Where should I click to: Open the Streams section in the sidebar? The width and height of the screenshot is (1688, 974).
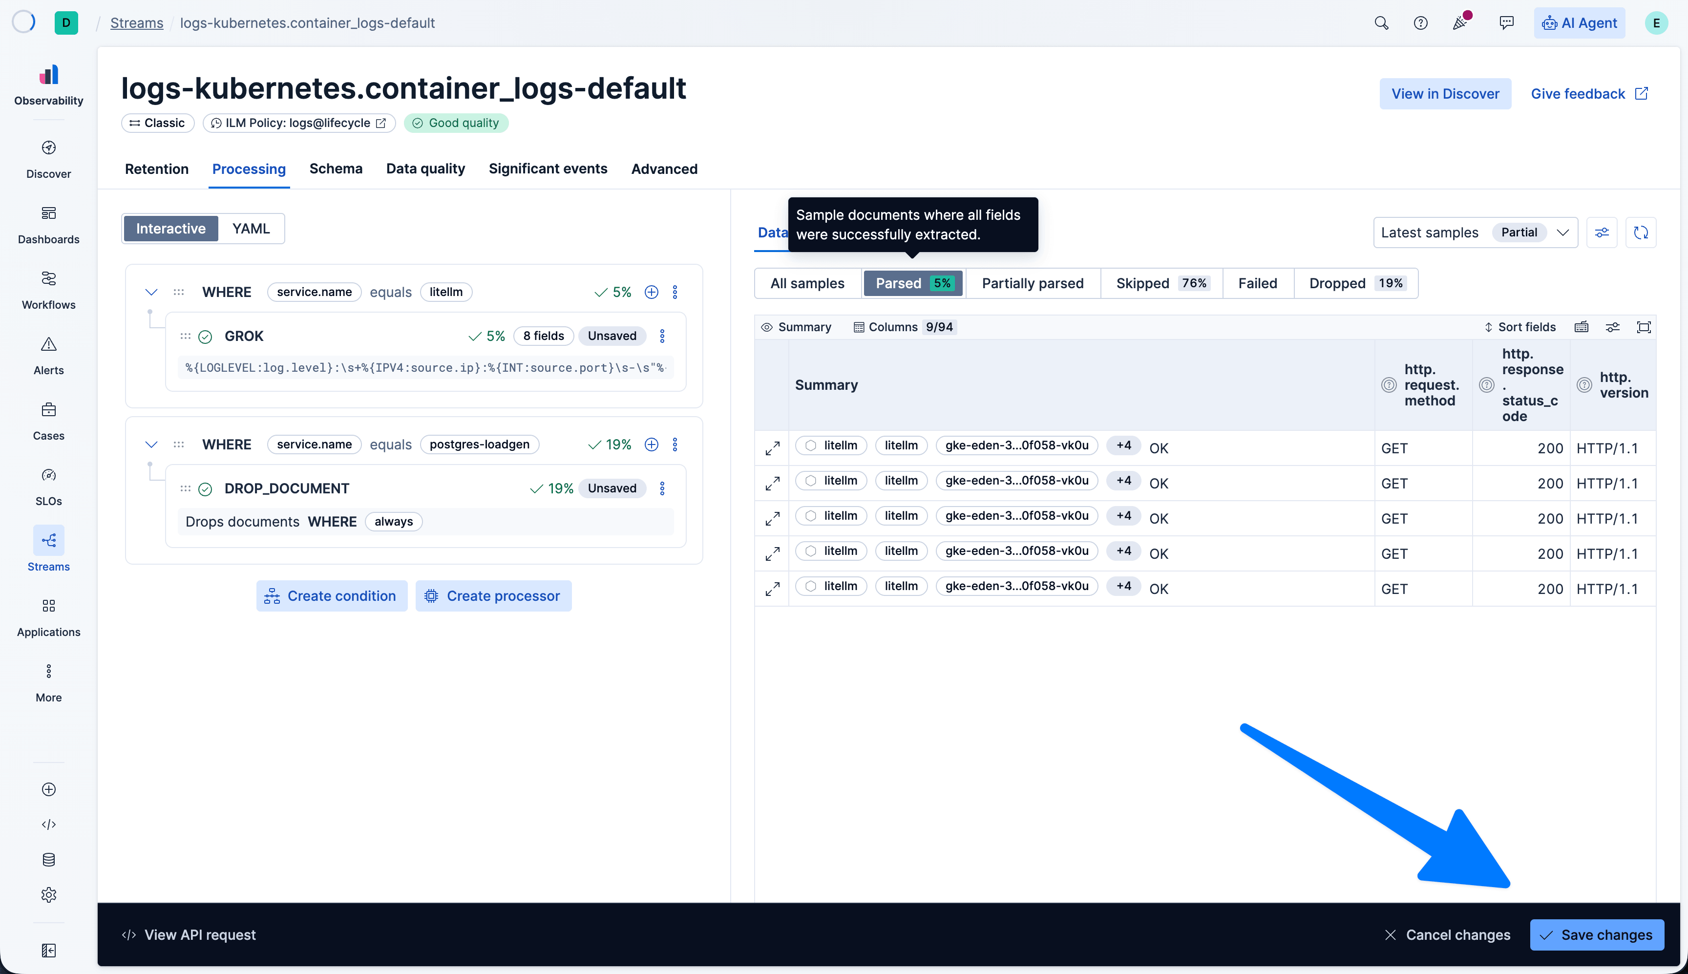pos(48,550)
